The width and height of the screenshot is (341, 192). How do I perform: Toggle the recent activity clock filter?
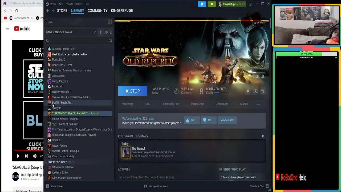click(x=106, y=32)
